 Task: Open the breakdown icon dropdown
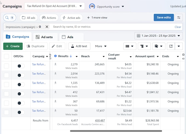point(144,46)
